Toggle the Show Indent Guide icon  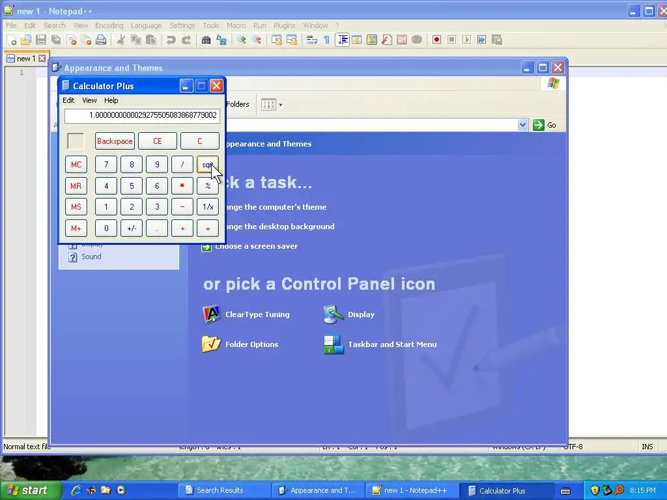(x=342, y=40)
